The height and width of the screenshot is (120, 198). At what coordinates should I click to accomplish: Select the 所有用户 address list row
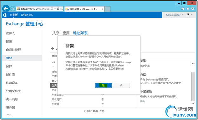[93, 100]
